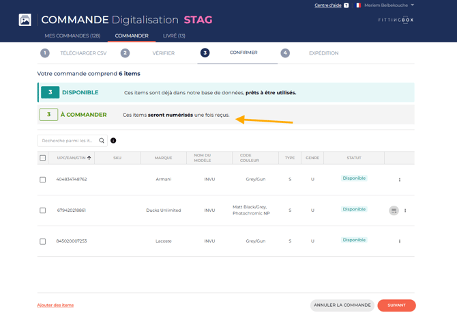
Task: Open the three-dot menu for Lacoste row
Action: (x=400, y=241)
